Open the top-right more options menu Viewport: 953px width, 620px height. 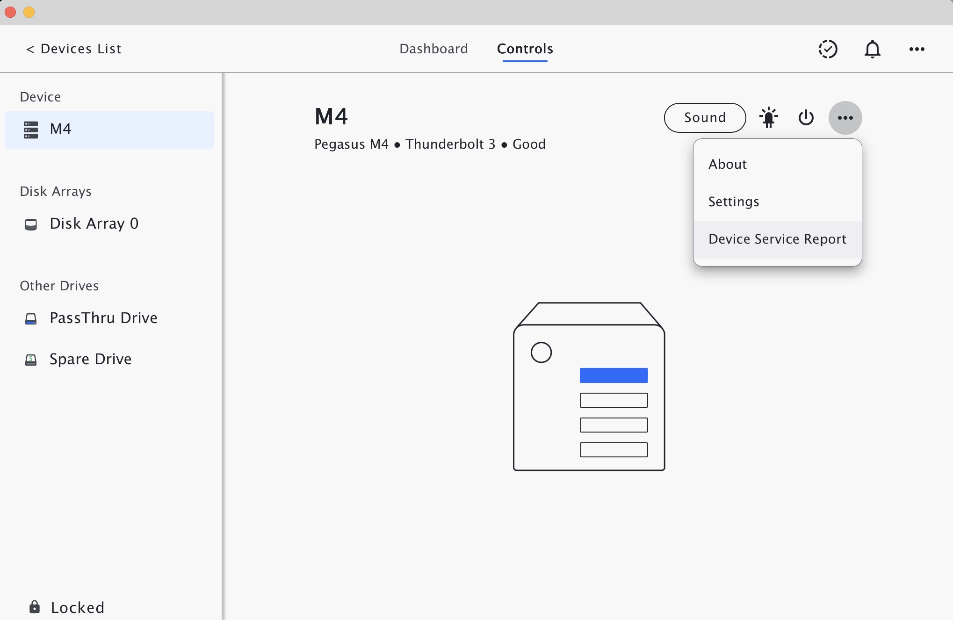point(917,49)
